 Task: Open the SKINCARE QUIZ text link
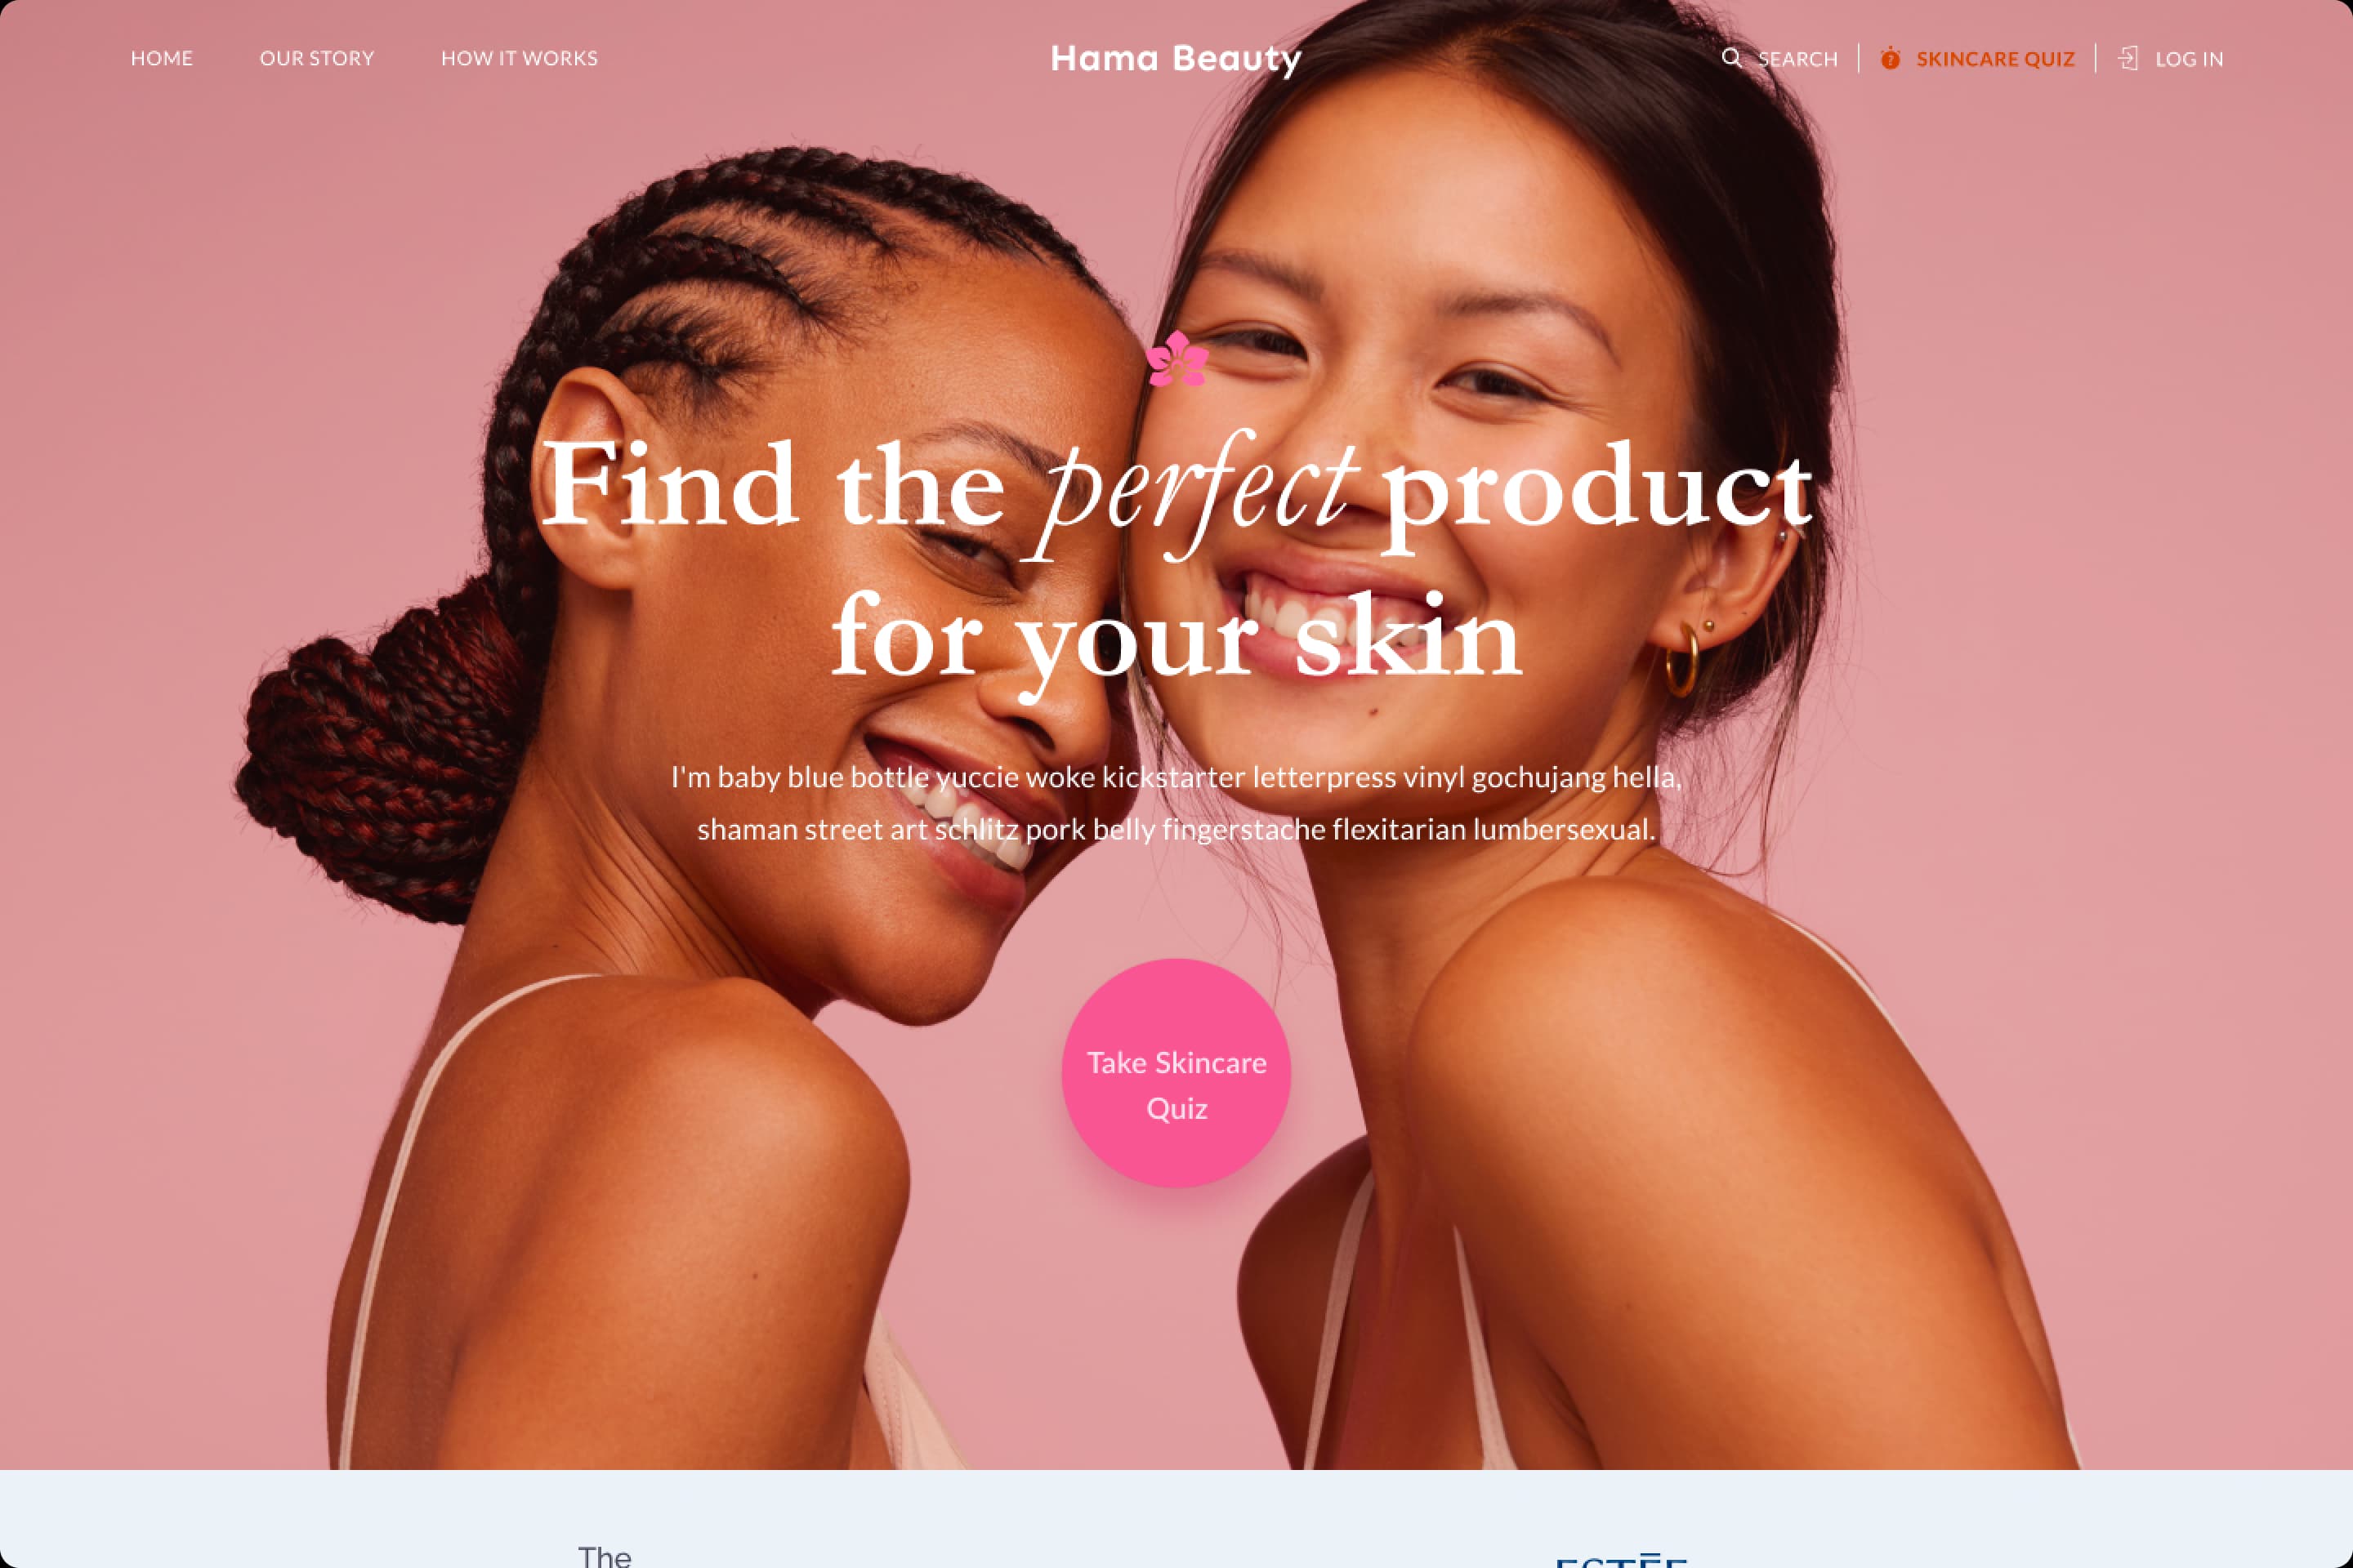(x=1996, y=59)
